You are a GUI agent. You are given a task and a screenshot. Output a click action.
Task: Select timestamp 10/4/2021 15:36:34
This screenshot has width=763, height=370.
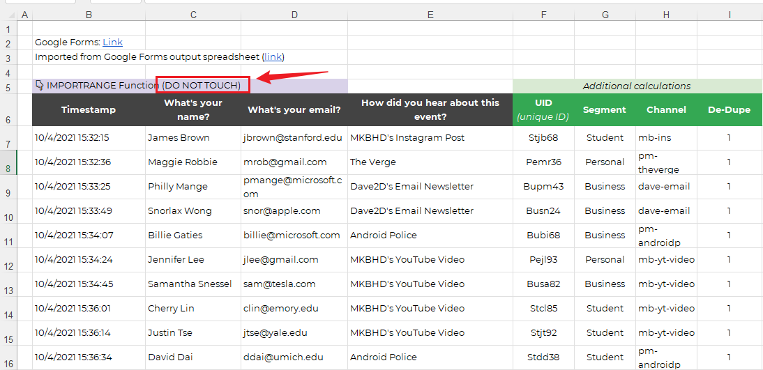(x=89, y=357)
